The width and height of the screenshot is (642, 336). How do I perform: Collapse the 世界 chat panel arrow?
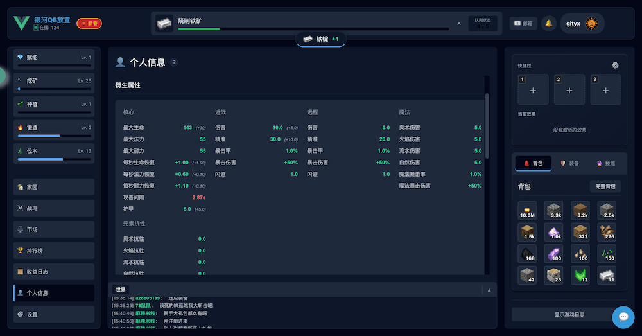tap(489, 290)
